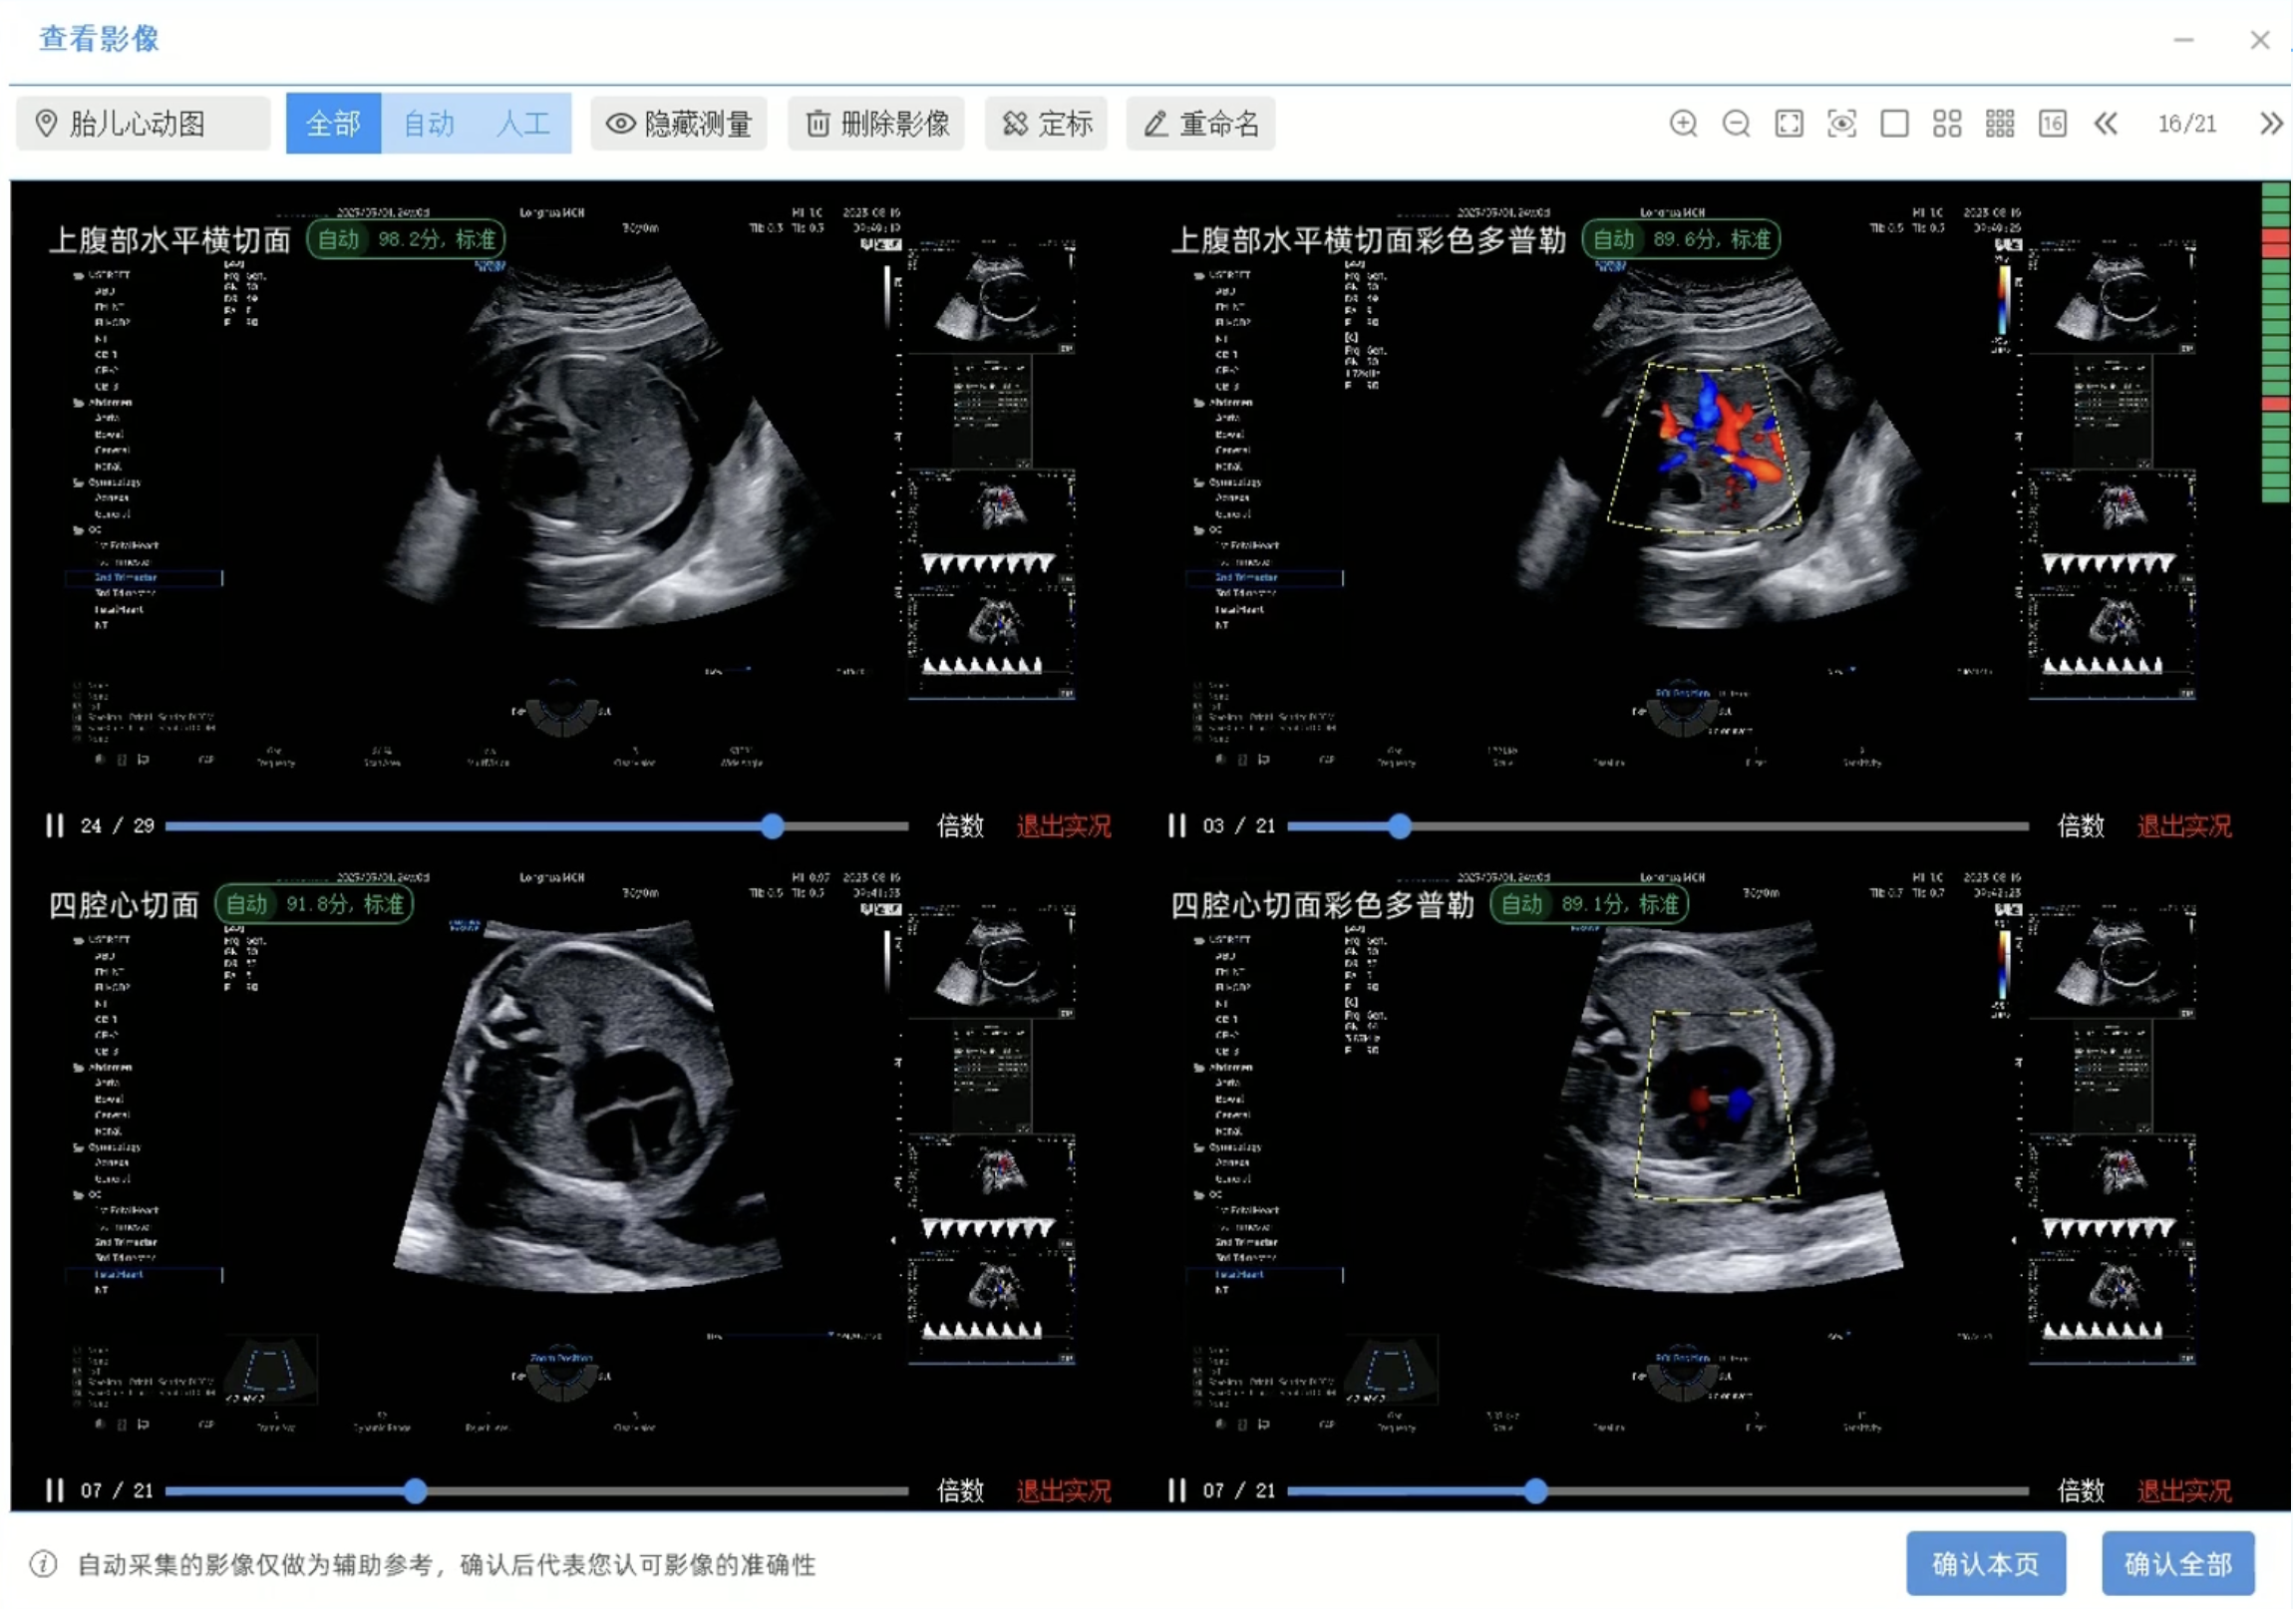Select the 16-image layout icon

(x=2053, y=124)
